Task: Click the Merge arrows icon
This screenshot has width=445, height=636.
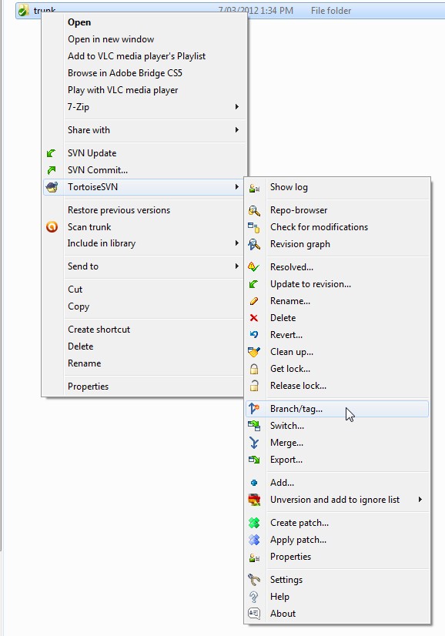Action: (254, 443)
